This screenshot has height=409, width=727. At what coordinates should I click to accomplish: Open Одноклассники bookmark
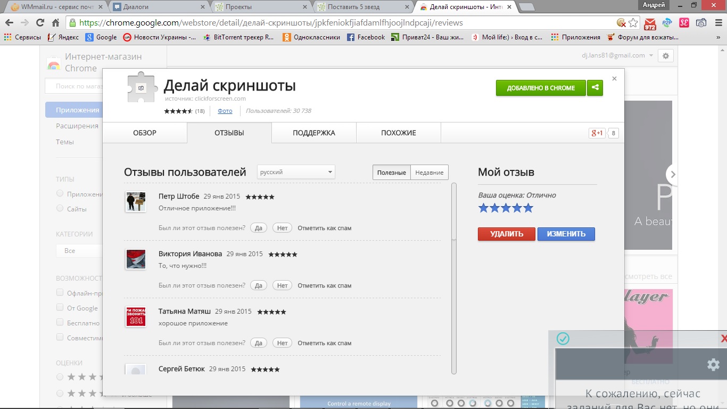point(311,37)
